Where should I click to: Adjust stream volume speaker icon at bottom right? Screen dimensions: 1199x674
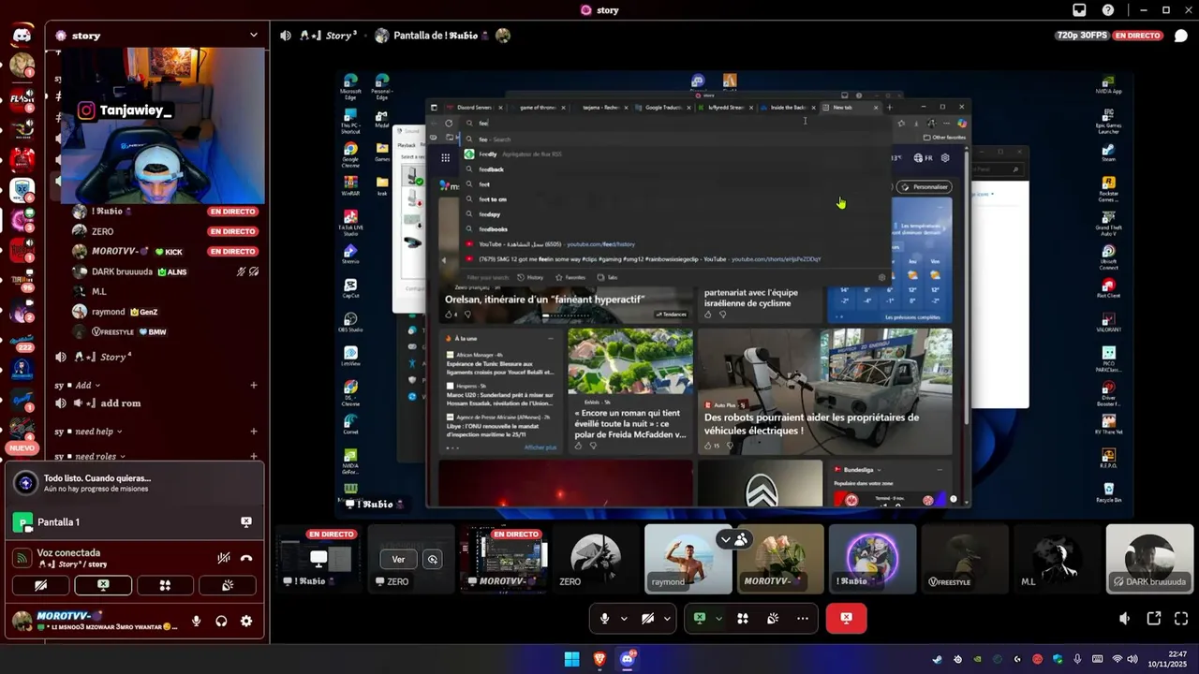[1125, 619]
